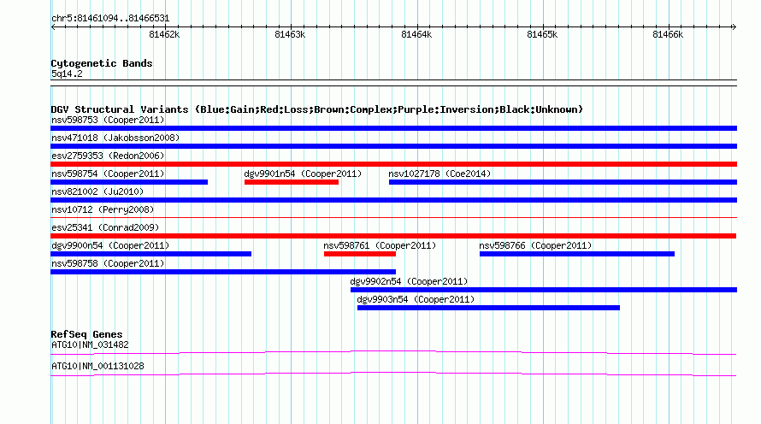Click the 81465k ruler tick label
The height and width of the screenshot is (424, 761).
[542, 34]
